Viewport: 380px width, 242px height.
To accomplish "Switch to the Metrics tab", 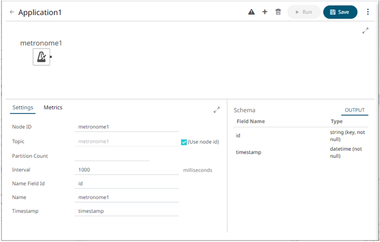I will tap(53, 108).
